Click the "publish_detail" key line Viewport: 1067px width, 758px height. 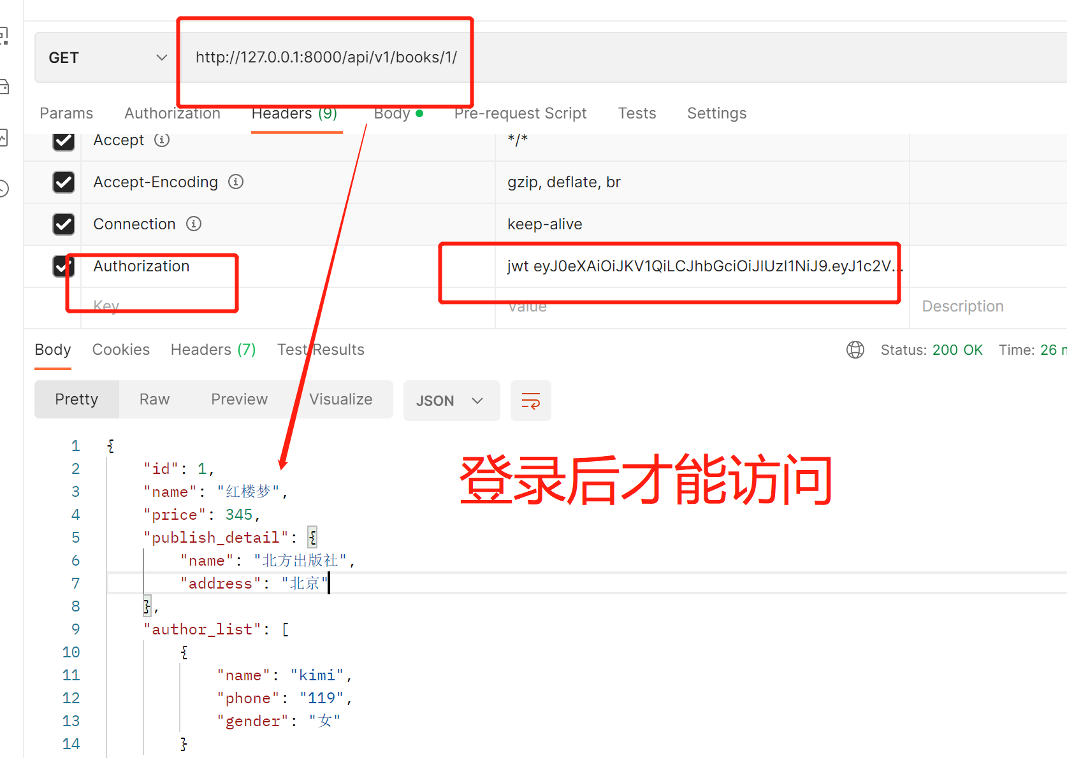point(230,538)
